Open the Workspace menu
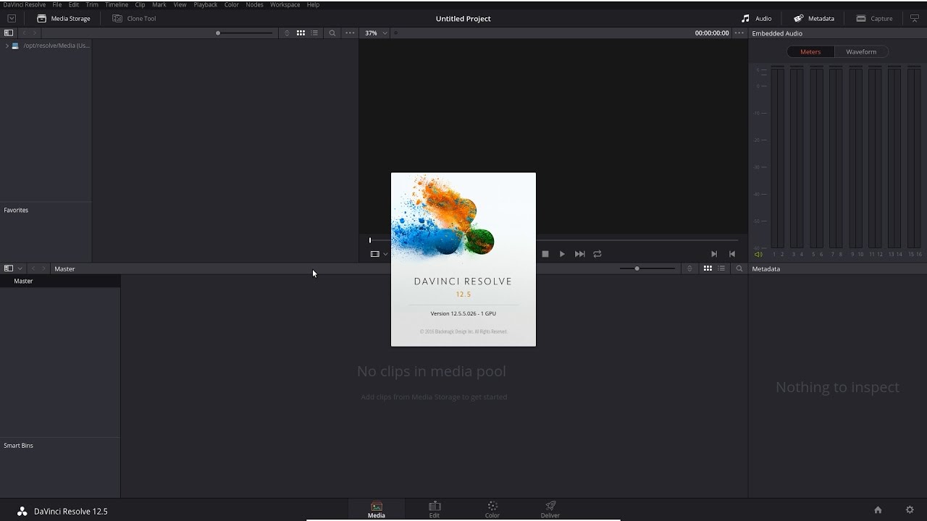This screenshot has height=521, width=927. tap(285, 4)
